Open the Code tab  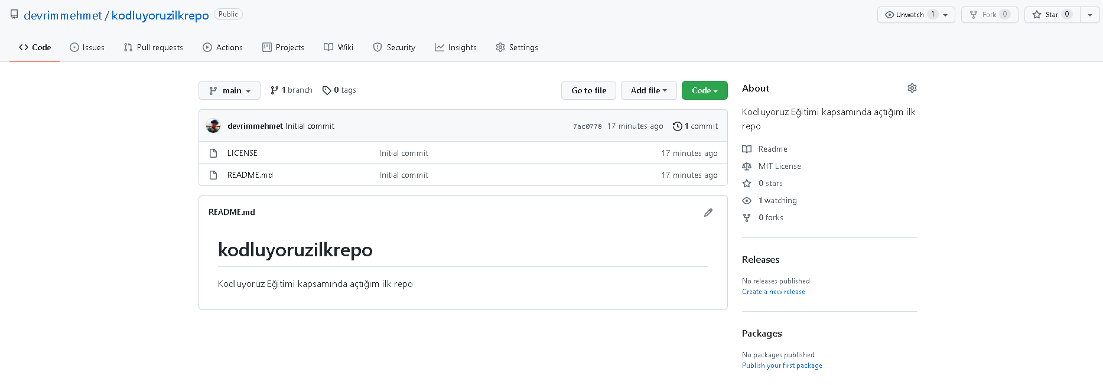pos(35,47)
